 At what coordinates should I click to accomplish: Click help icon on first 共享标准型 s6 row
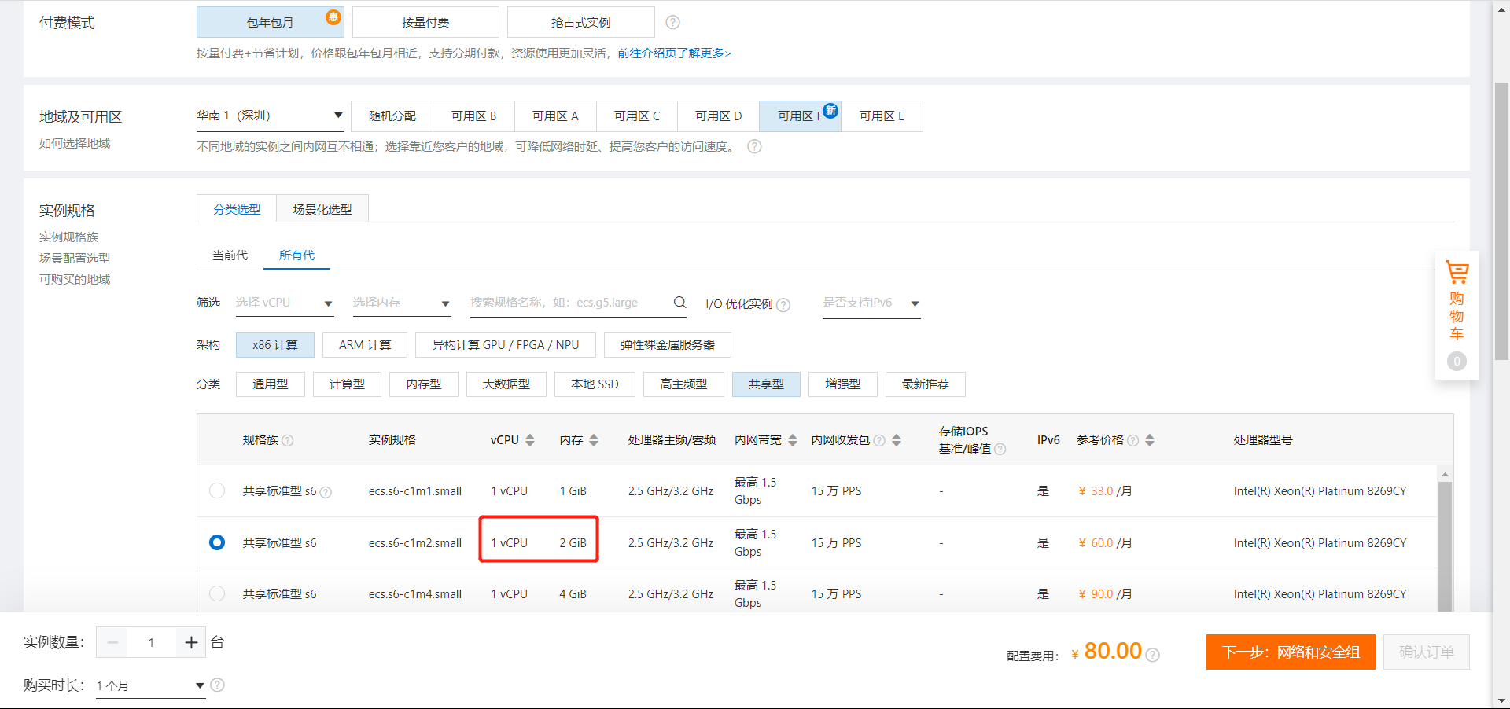pos(326,492)
